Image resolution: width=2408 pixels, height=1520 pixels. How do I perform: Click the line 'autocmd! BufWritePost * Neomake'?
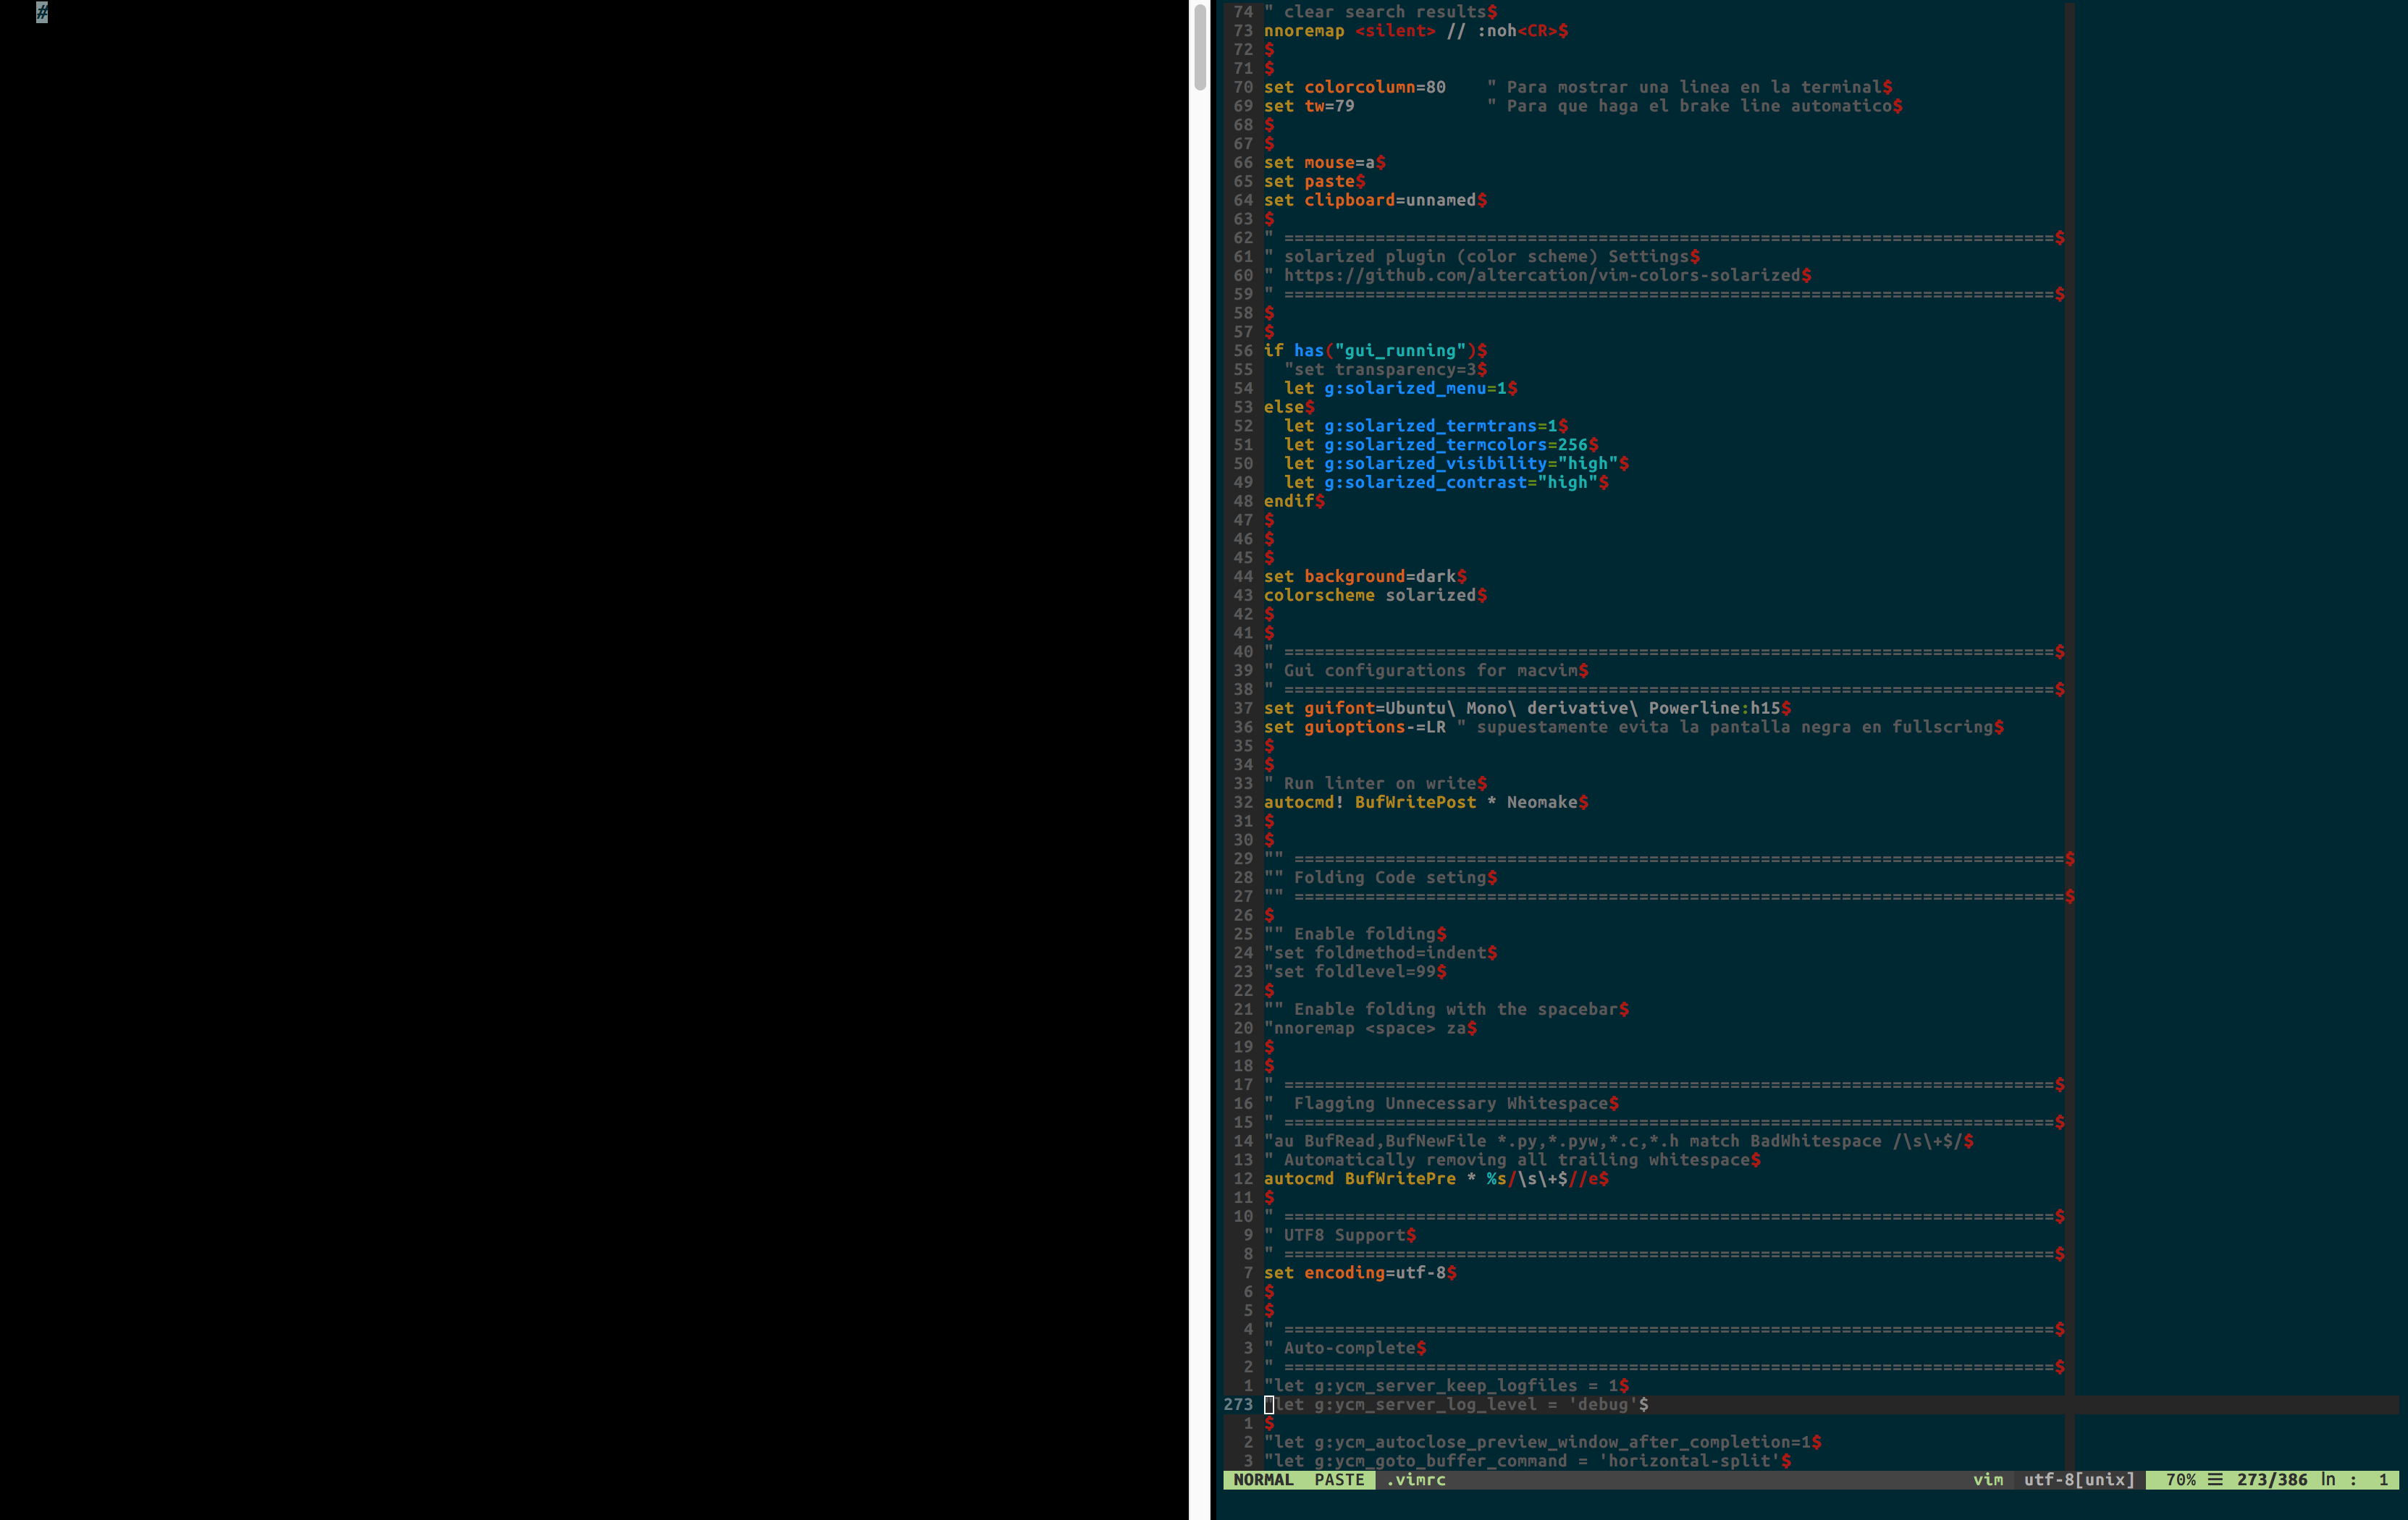coord(1426,803)
